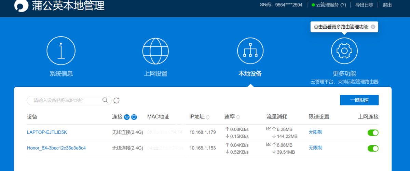Close the router management tooltip
The width and height of the screenshot is (410, 171).
coord(373,27)
